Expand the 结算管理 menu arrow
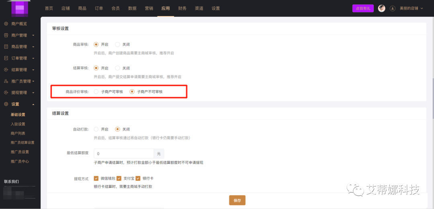Screen dimensions: 434x209 [33, 70]
